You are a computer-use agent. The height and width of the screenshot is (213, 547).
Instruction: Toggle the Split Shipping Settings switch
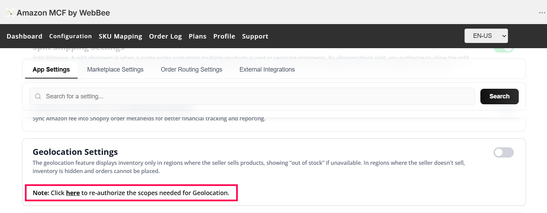click(504, 50)
